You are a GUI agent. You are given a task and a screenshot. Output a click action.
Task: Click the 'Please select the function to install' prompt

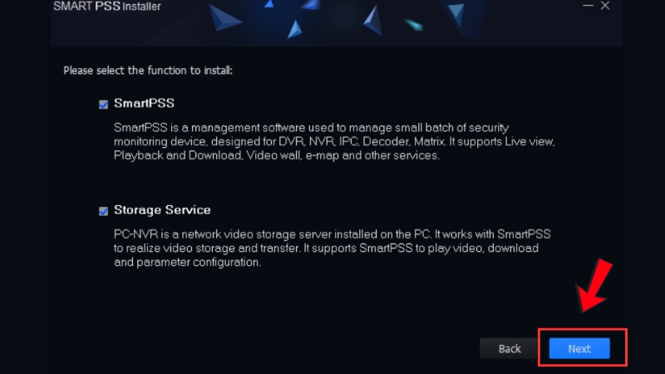tap(148, 71)
